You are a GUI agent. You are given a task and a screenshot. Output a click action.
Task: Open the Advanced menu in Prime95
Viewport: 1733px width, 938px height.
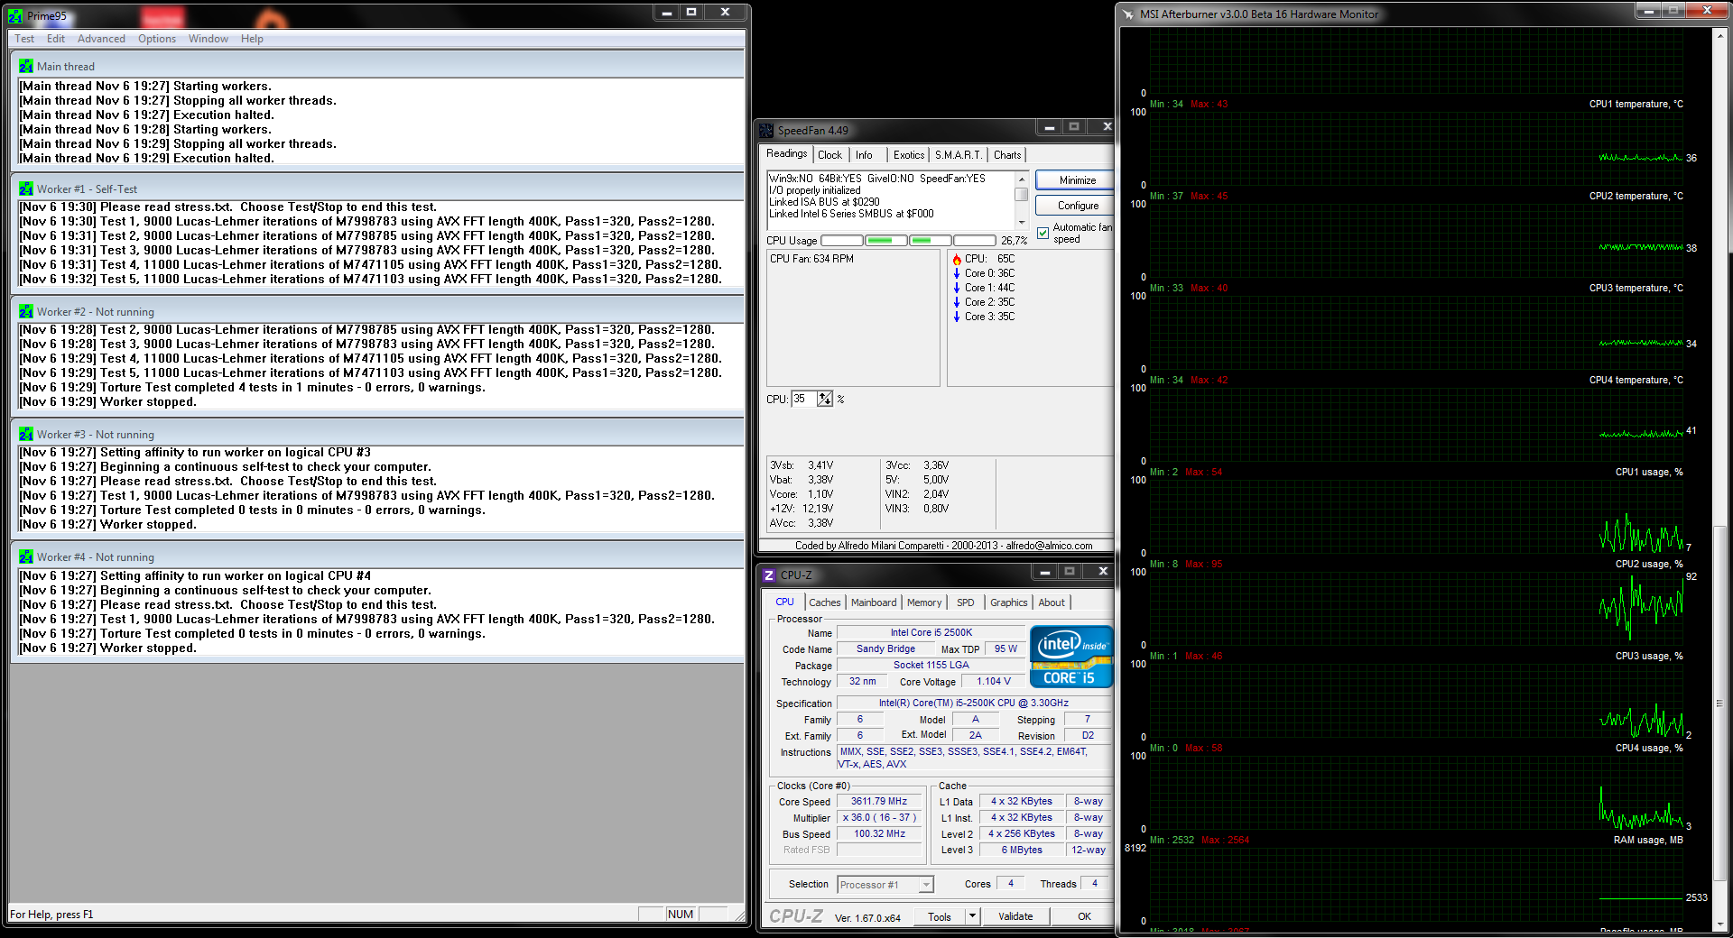click(x=101, y=39)
